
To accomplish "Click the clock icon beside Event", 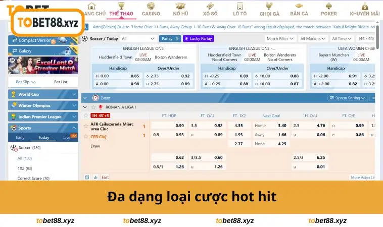I will point(95,98).
